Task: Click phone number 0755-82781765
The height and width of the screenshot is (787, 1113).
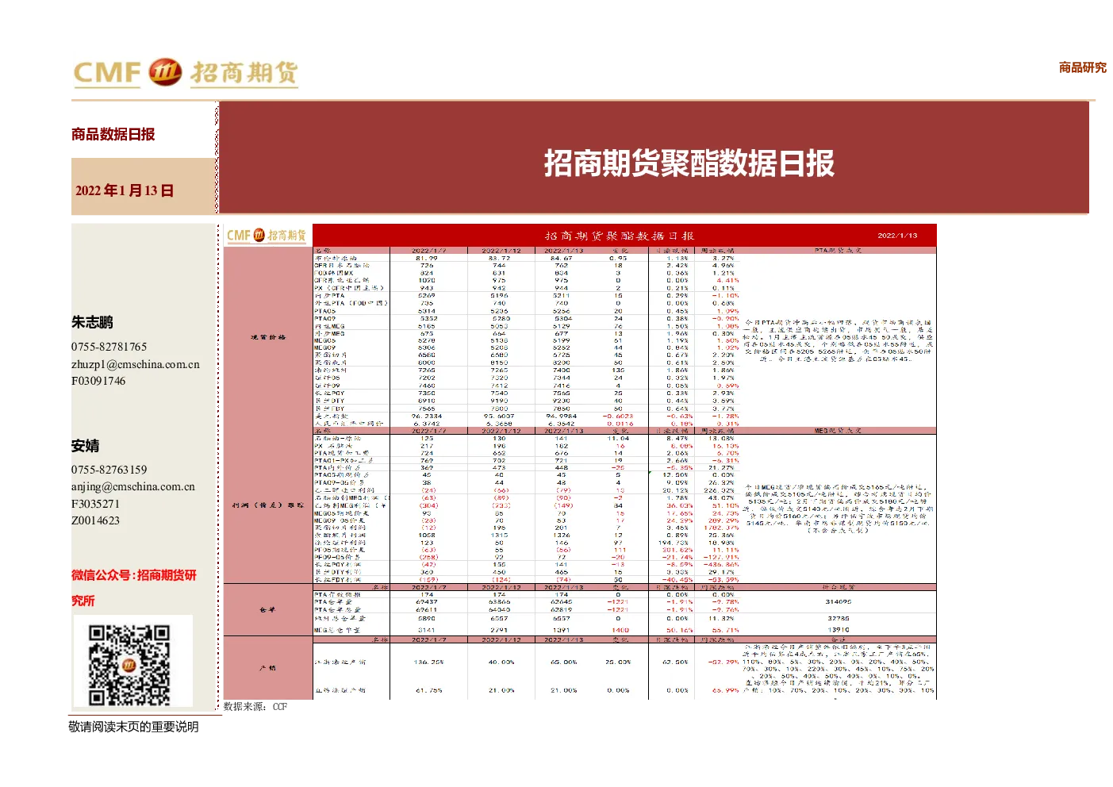Action: pyautogui.click(x=109, y=347)
